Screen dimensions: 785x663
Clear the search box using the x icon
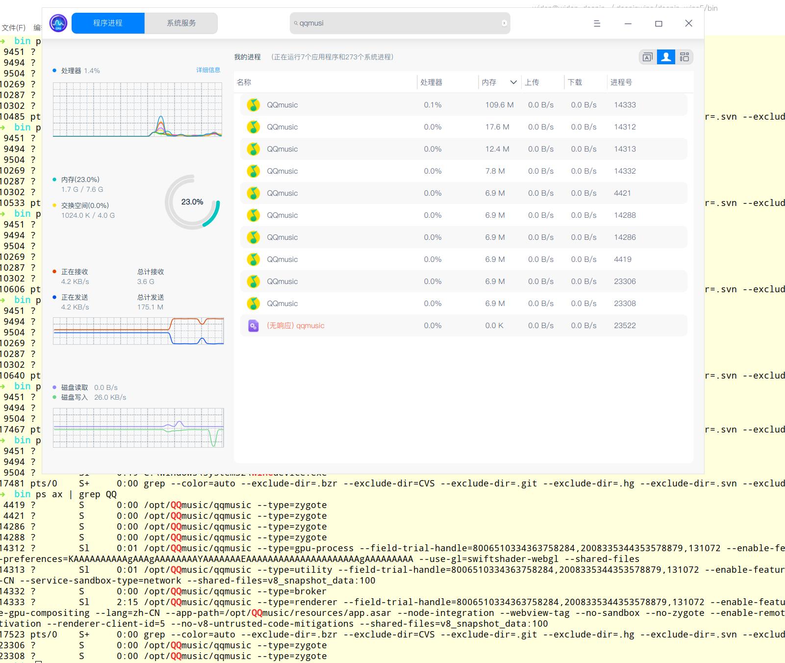point(504,23)
